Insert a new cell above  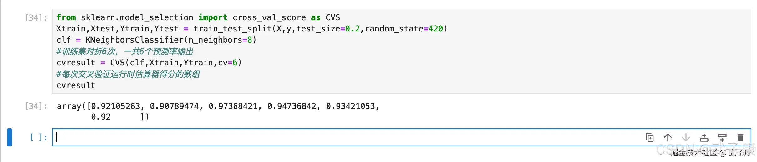click(704, 137)
